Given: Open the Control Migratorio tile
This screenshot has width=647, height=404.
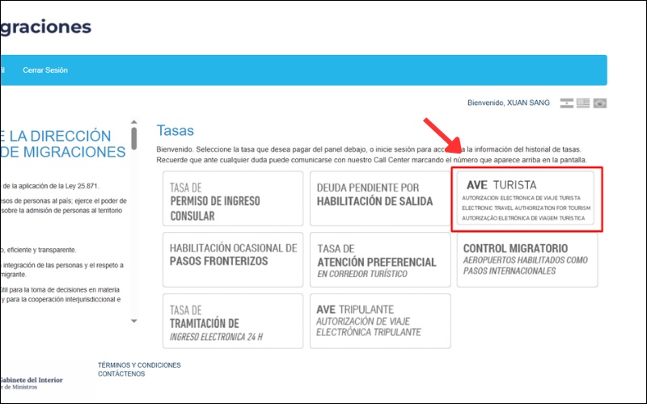Looking at the screenshot, I should 527,260.
